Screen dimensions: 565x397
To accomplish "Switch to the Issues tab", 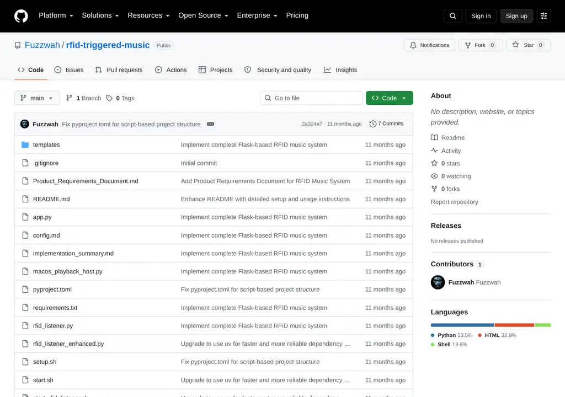I will tap(69, 70).
